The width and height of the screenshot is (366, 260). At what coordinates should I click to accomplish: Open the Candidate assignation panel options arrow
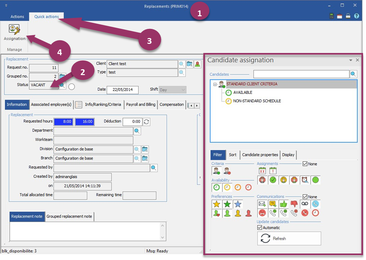351,60
